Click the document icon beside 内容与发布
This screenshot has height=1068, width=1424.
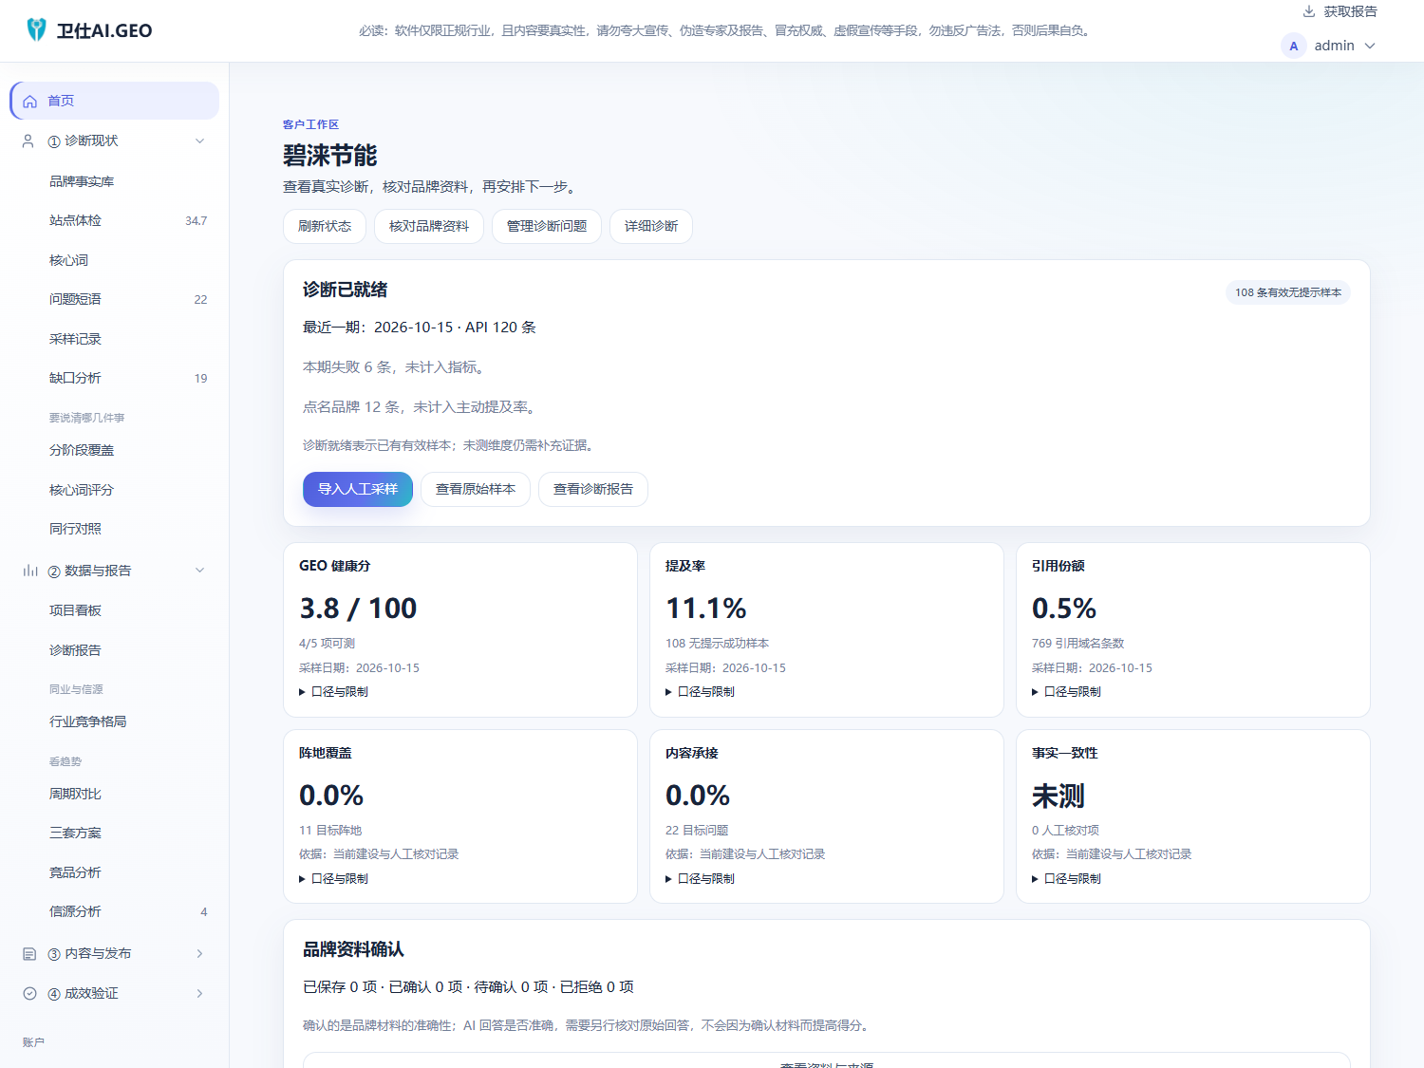tap(29, 953)
